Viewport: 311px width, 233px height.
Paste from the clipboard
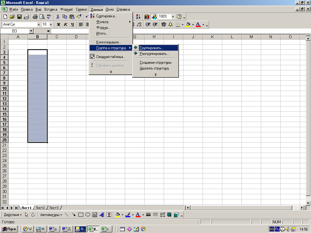(72, 17)
